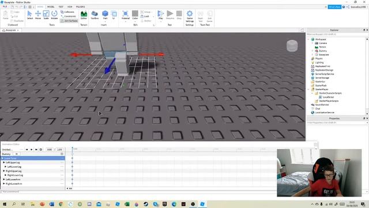This screenshot has width=369, height=208.
Task: Expand the RightLowerArm track
Action: click(x=4, y=184)
